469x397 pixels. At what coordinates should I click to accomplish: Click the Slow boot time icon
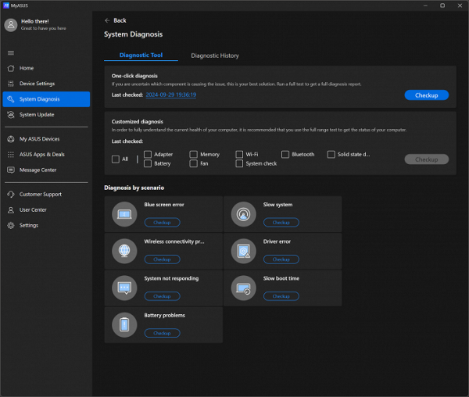243,288
